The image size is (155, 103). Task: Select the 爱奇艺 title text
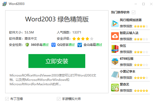click(125, 84)
